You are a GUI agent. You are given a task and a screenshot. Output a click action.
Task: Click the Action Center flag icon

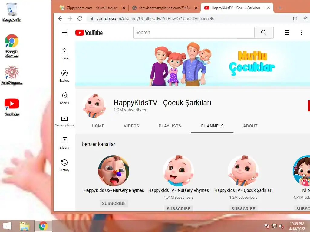(x=267, y=226)
